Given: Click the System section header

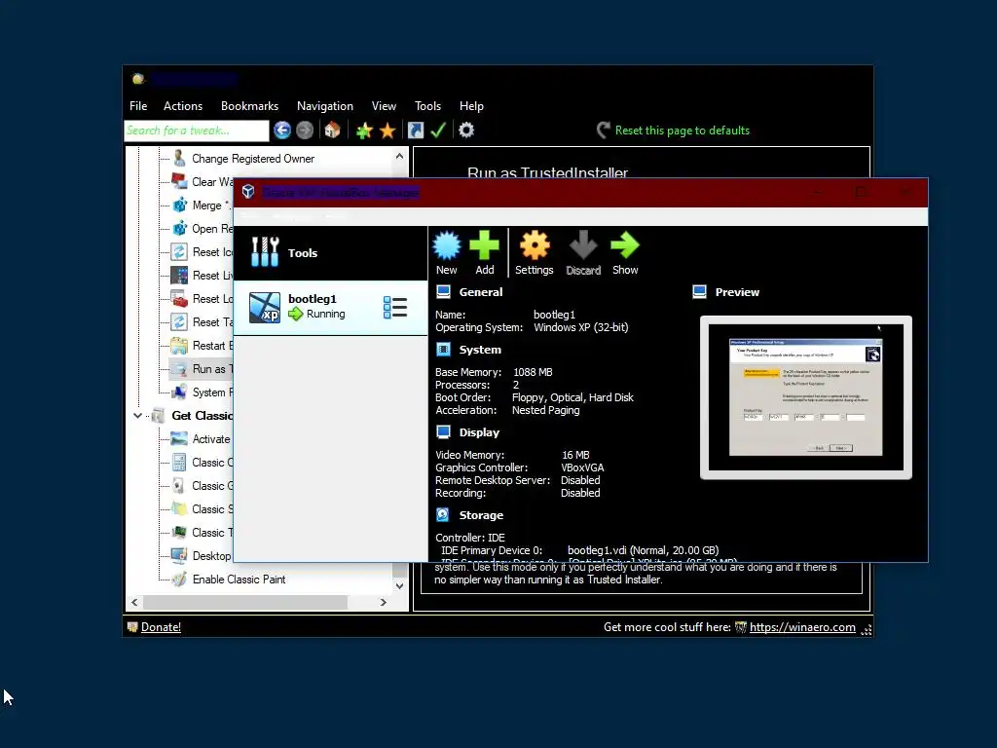Looking at the screenshot, I should click(480, 350).
